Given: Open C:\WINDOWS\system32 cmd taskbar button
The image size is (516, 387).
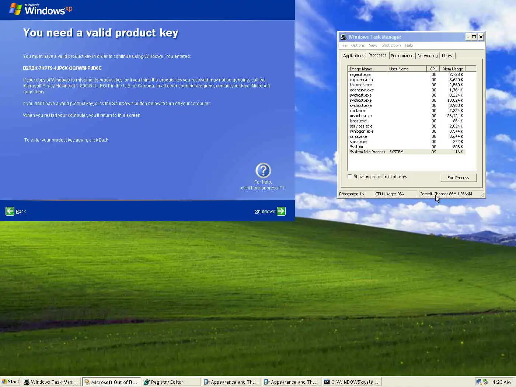Looking at the screenshot, I should click(351, 382).
